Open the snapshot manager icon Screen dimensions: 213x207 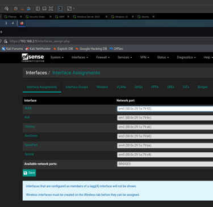pos(28,8)
